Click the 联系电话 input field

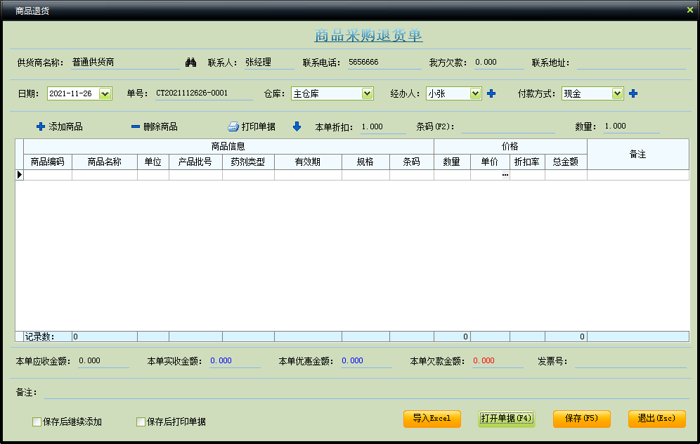tap(384, 63)
